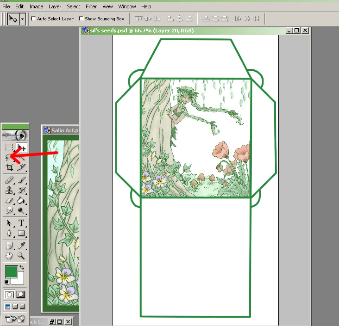Open the Edit menu
The width and height of the screenshot is (339, 326).
point(19,6)
